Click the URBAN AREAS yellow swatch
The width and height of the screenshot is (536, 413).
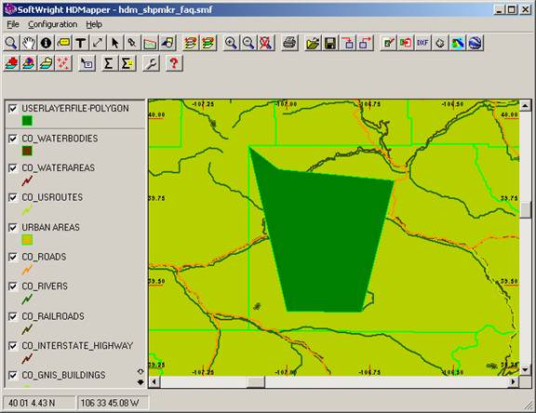point(27,239)
